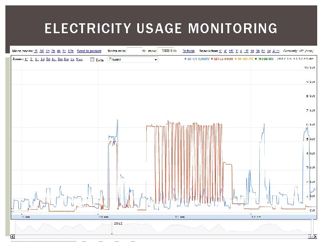Image resolution: width=323 pixels, height=242 pixels.
Task: Click the MTU2 legend entry
Action: pyautogui.click(x=222, y=59)
